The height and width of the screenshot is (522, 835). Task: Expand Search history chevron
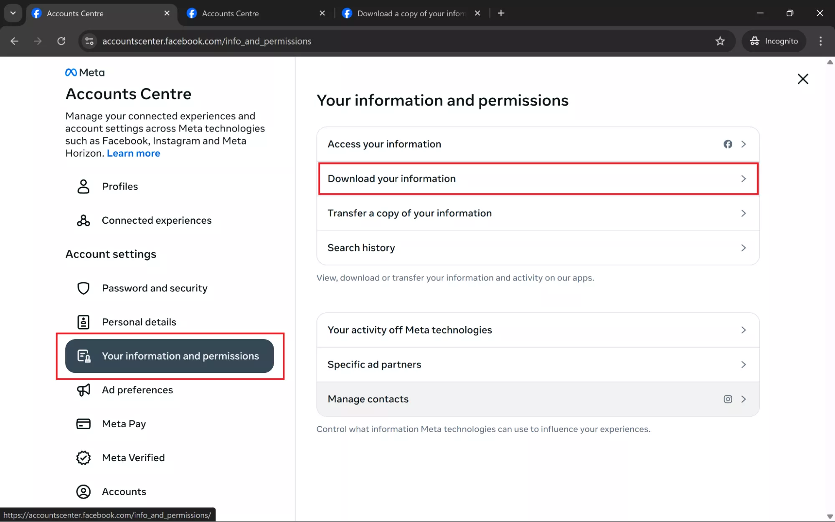click(743, 248)
